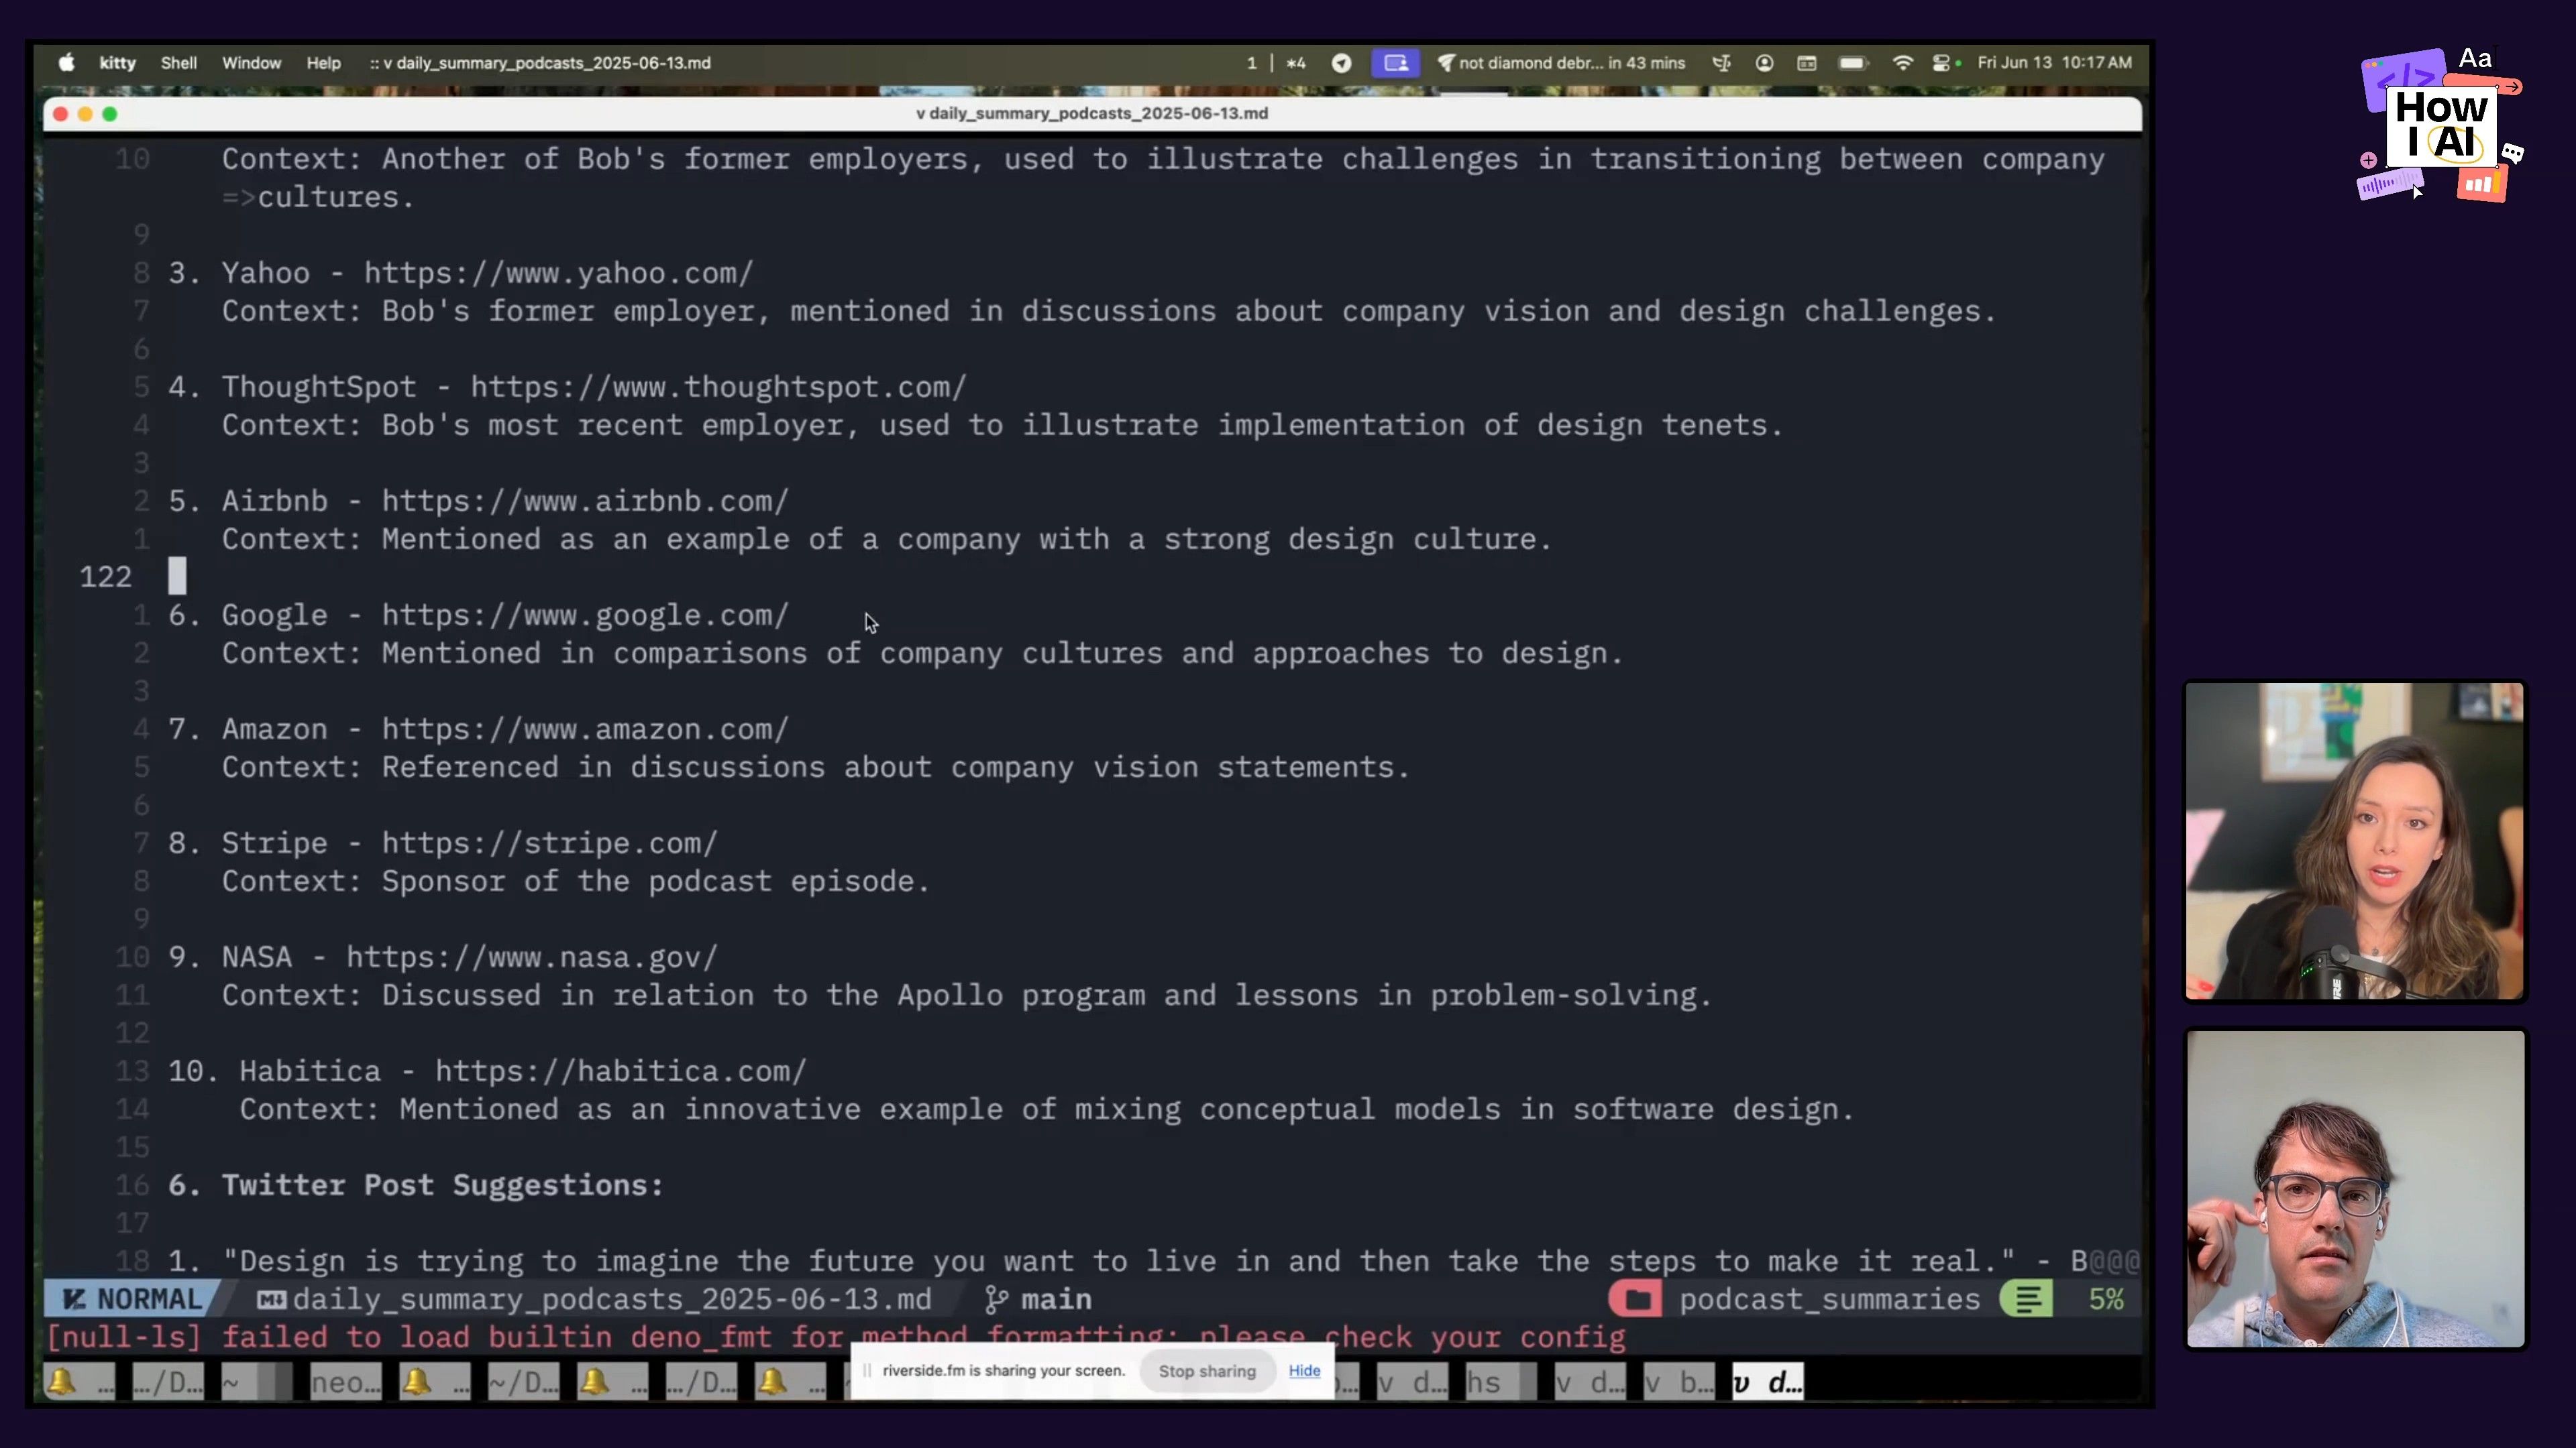
Task: Click the line number 122 in gutter
Action: (x=106, y=577)
